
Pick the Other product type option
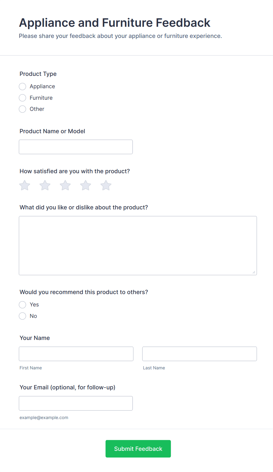click(23, 109)
